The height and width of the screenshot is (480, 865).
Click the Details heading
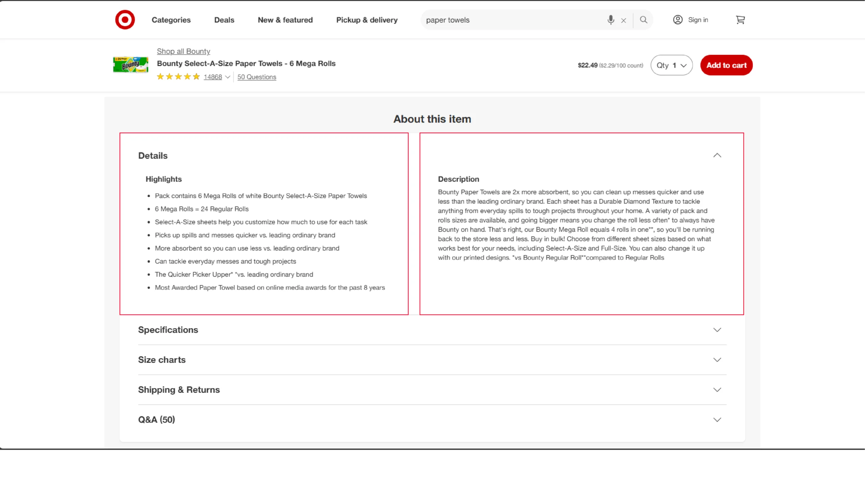pos(153,156)
